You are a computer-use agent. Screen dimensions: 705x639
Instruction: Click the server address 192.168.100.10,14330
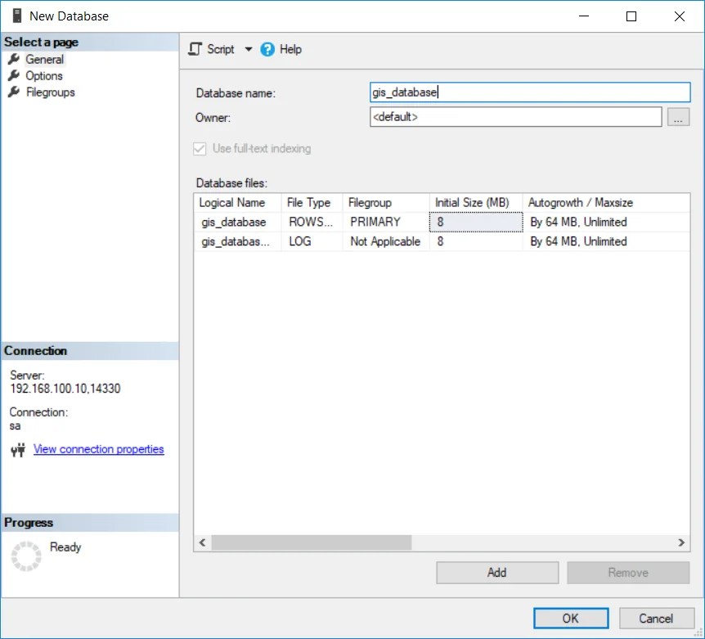pos(65,389)
